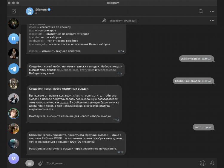Screen dimensions: 224x168
Task: Open chat options three-dot menu in header
Action: [212, 11]
